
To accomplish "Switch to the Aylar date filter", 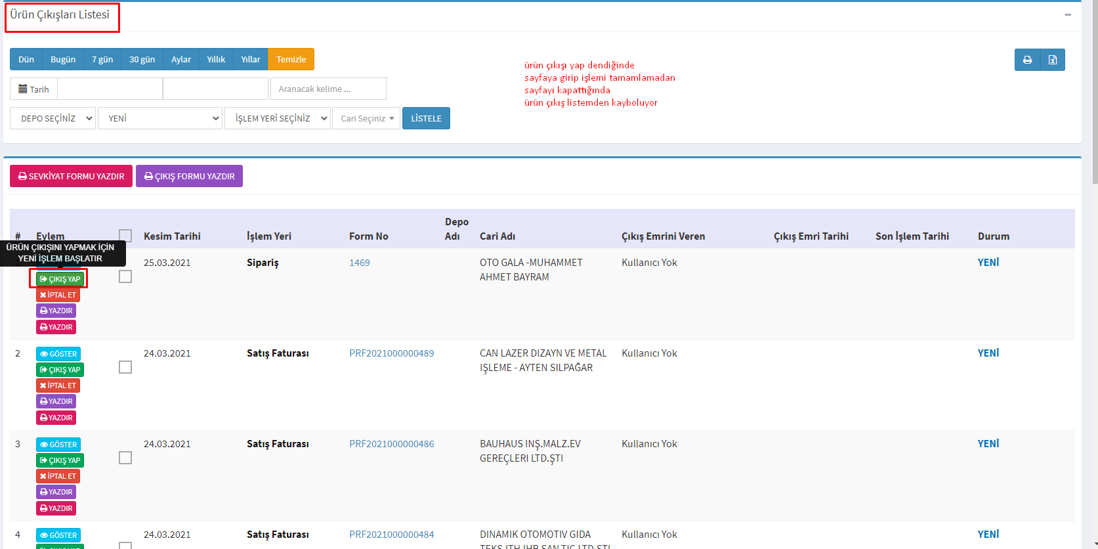I will [181, 59].
